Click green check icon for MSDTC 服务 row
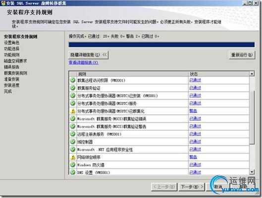Image resolution: width=262 pixels, height=198 pixels. point(73,103)
